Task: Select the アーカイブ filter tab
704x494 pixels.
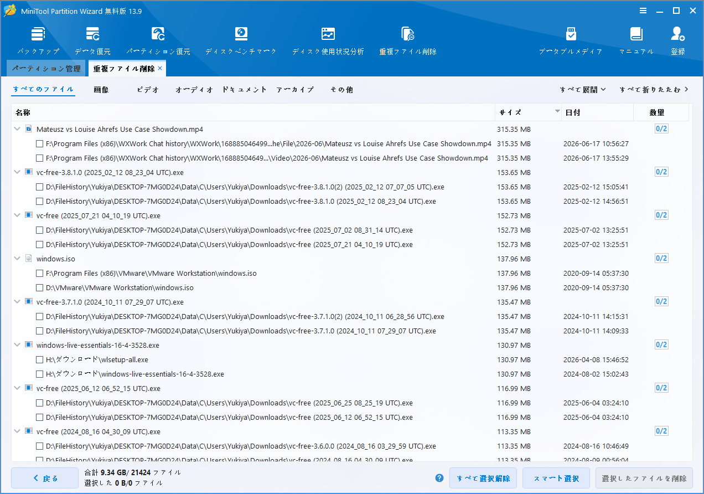Action: [295, 89]
